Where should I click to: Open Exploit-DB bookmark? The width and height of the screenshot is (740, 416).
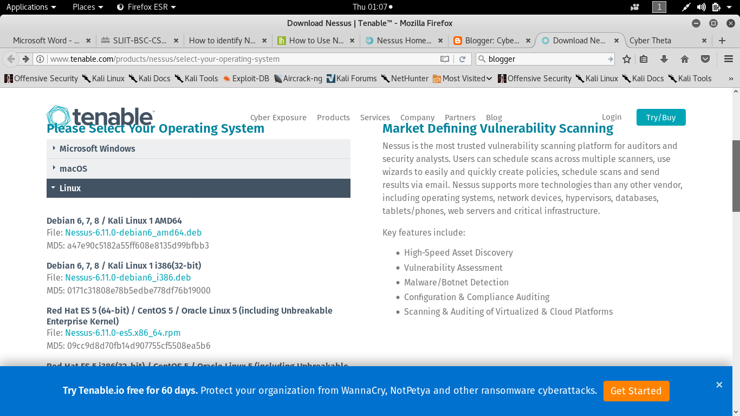click(x=246, y=79)
